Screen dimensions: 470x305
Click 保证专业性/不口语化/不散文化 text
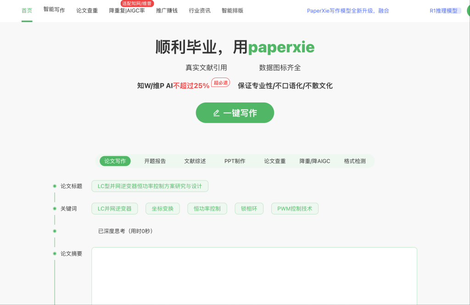pos(285,86)
